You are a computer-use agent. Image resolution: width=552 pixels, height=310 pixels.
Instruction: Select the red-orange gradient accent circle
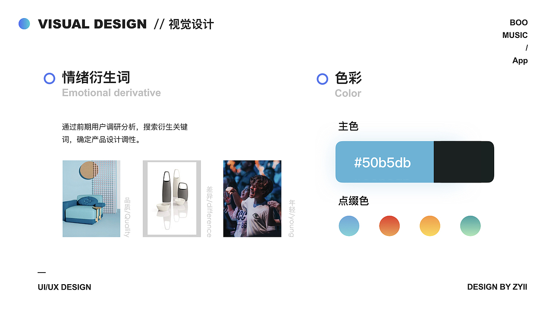(x=389, y=226)
